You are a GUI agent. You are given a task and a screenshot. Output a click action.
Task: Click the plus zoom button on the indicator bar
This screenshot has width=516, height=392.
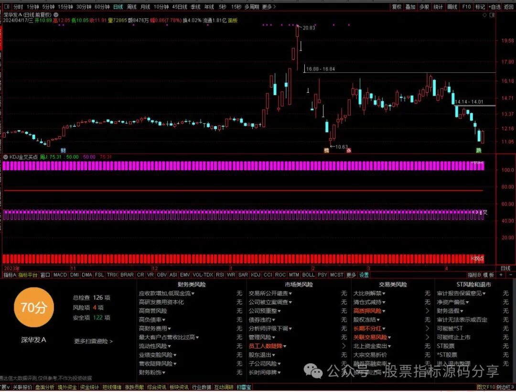tap(501, 274)
